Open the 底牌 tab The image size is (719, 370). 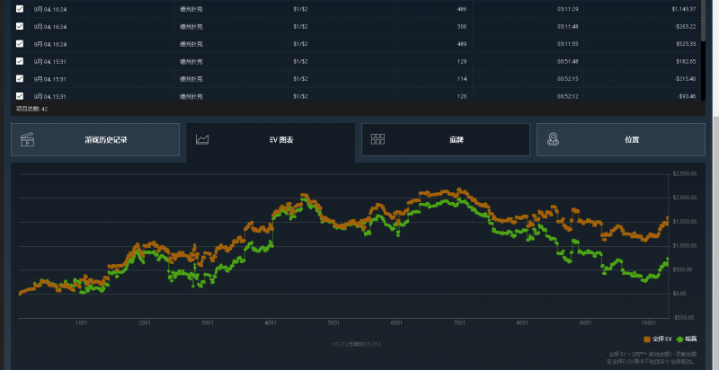[x=457, y=140]
